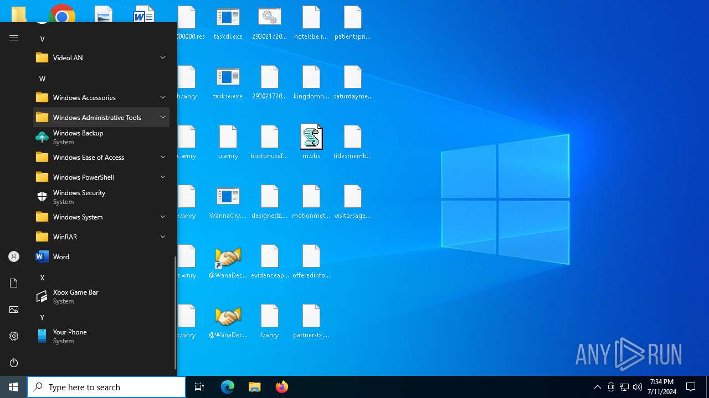Select the m.vbs script file
The height and width of the screenshot is (398, 709).
tap(311, 143)
